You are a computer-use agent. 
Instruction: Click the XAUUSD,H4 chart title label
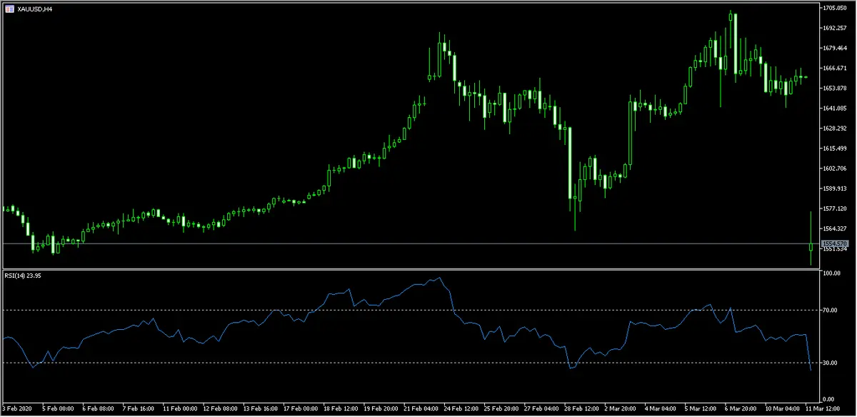pos(33,8)
